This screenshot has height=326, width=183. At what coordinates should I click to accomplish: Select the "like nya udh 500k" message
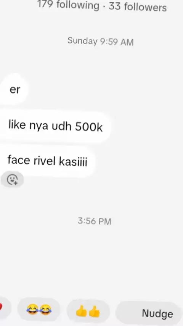click(x=55, y=126)
